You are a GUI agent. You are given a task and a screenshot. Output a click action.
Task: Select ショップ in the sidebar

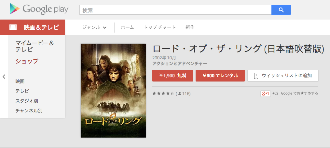[27, 62]
